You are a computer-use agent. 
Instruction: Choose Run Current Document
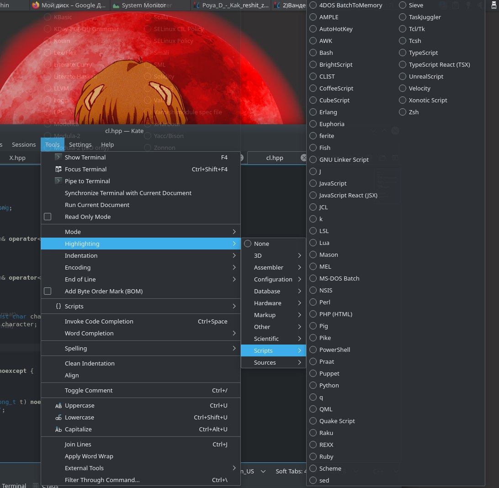tap(140, 205)
